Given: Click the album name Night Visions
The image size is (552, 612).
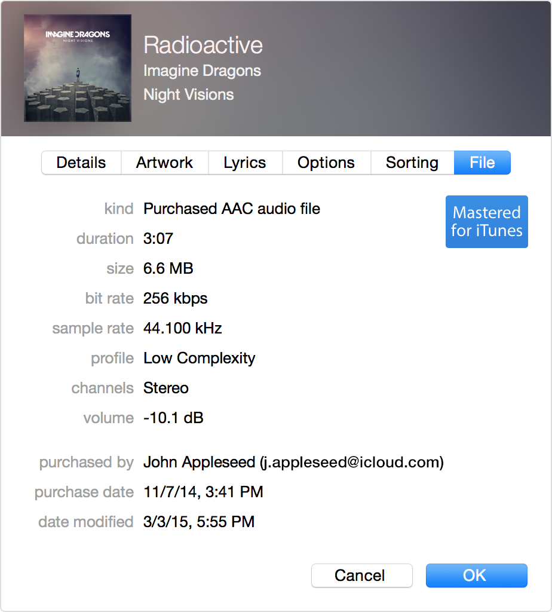Looking at the screenshot, I should coord(188,95).
